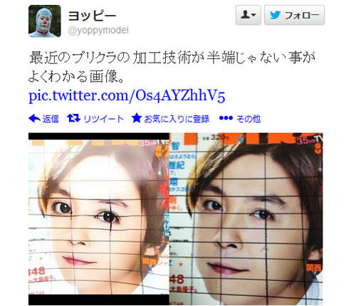Open the left purikura-processed face photo
Screen dimensions: 356x306
(99, 217)
